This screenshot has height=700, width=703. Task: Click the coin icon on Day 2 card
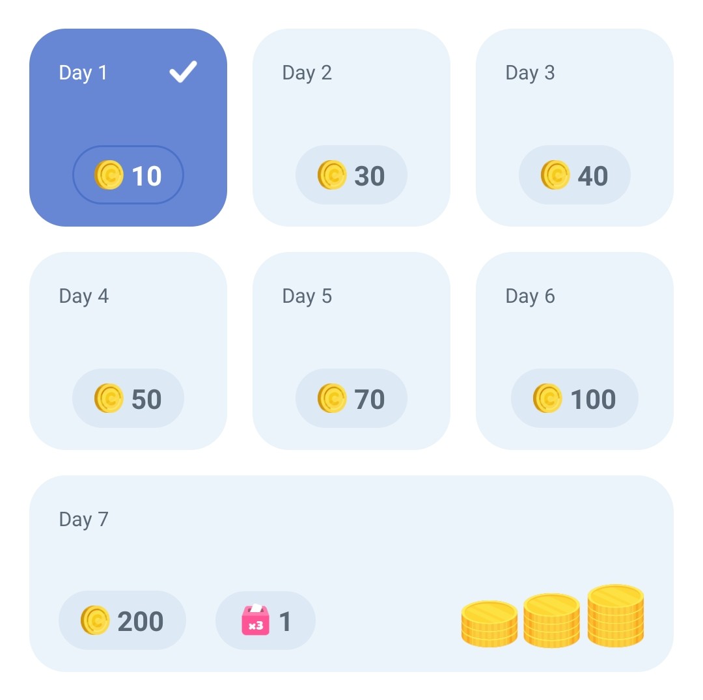[332, 175]
